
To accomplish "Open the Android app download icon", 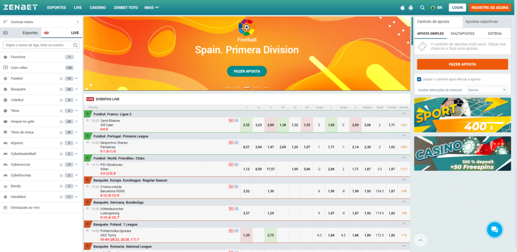I will click(x=411, y=8).
